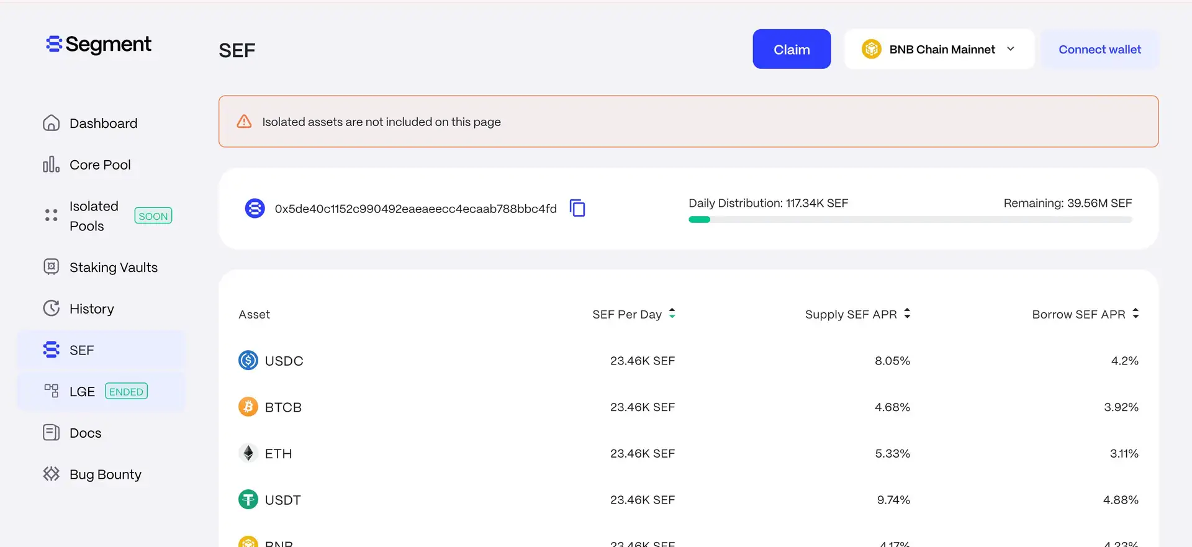The height and width of the screenshot is (547, 1192).
Task: Click the USDC coin icon
Action: [x=248, y=360]
